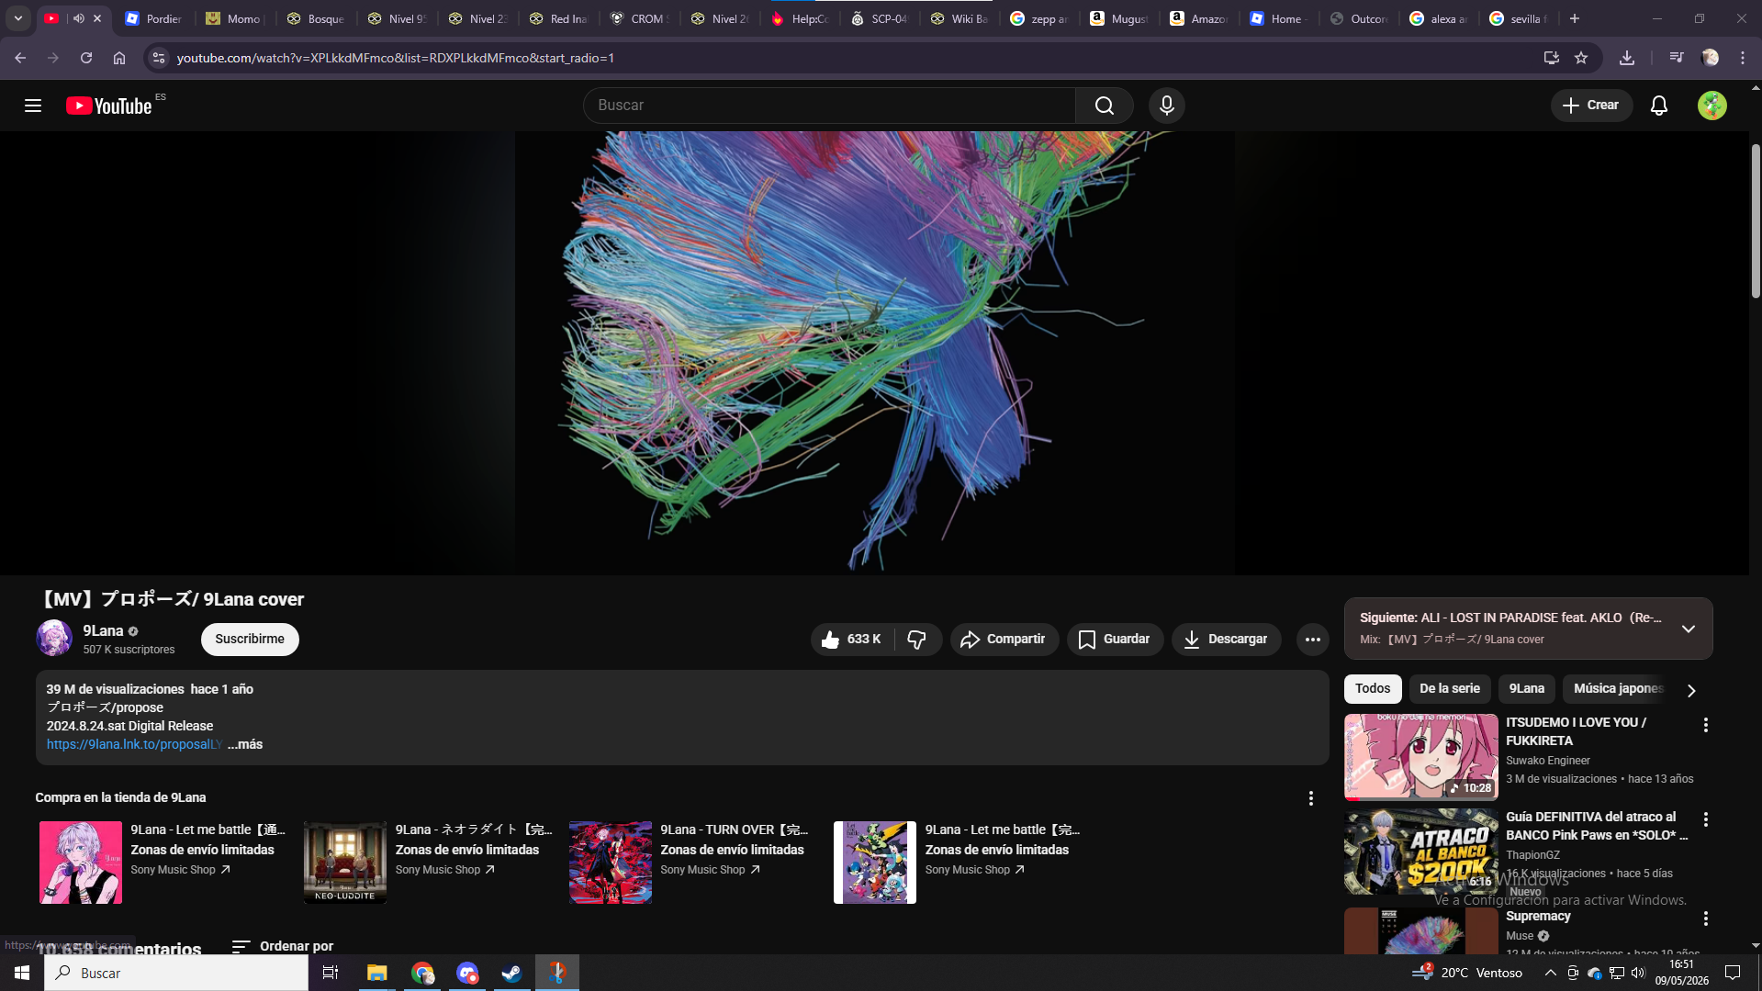Bookmark this page with the star
This screenshot has width=1762, height=991.
[x=1581, y=58]
